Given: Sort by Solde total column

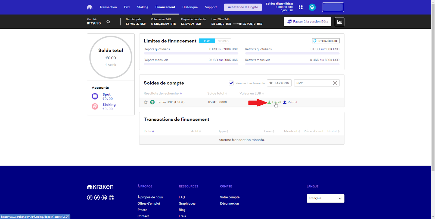Looking at the screenshot, I should coord(217,93).
